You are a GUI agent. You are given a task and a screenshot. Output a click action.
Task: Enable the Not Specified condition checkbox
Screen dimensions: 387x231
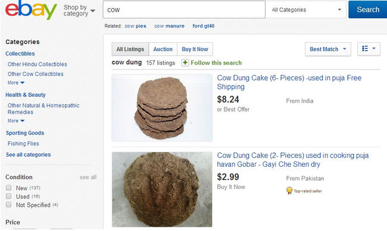click(x=9, y=204)
